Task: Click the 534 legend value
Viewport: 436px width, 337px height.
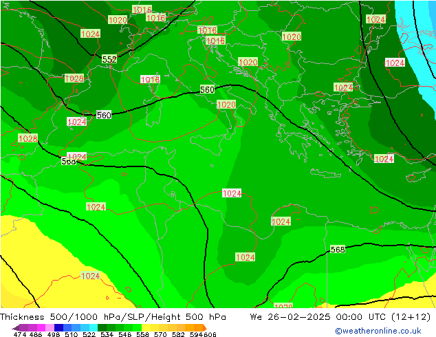Action: (x=107, y=334)
